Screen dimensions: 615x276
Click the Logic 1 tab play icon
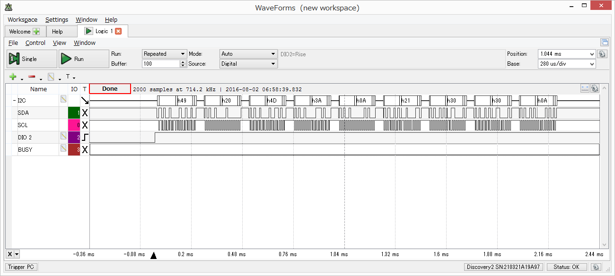[88, 31]
